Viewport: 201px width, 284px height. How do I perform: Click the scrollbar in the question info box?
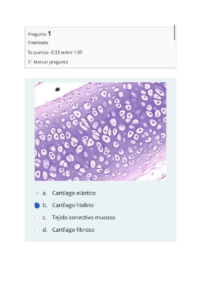point(175,32)
